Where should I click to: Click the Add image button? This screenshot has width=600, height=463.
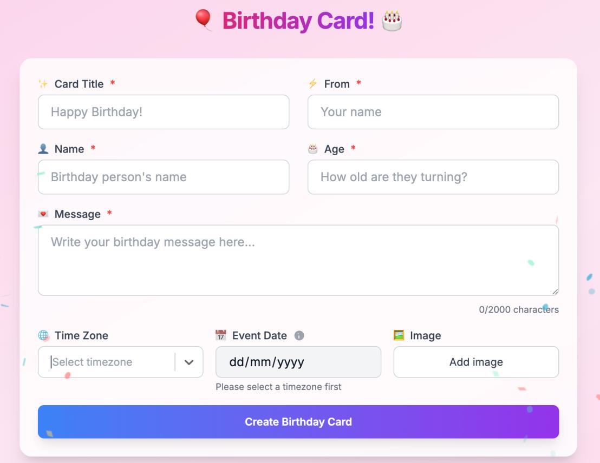(x=476, y=362)
